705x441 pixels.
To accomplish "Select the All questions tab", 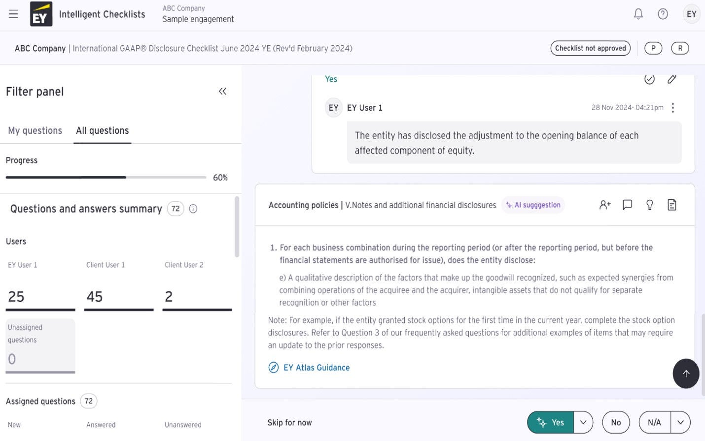I will (102, 130).
